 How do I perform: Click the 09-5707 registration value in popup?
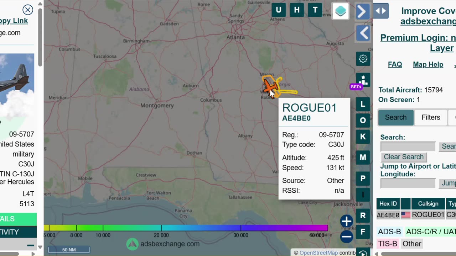(331, 135)
